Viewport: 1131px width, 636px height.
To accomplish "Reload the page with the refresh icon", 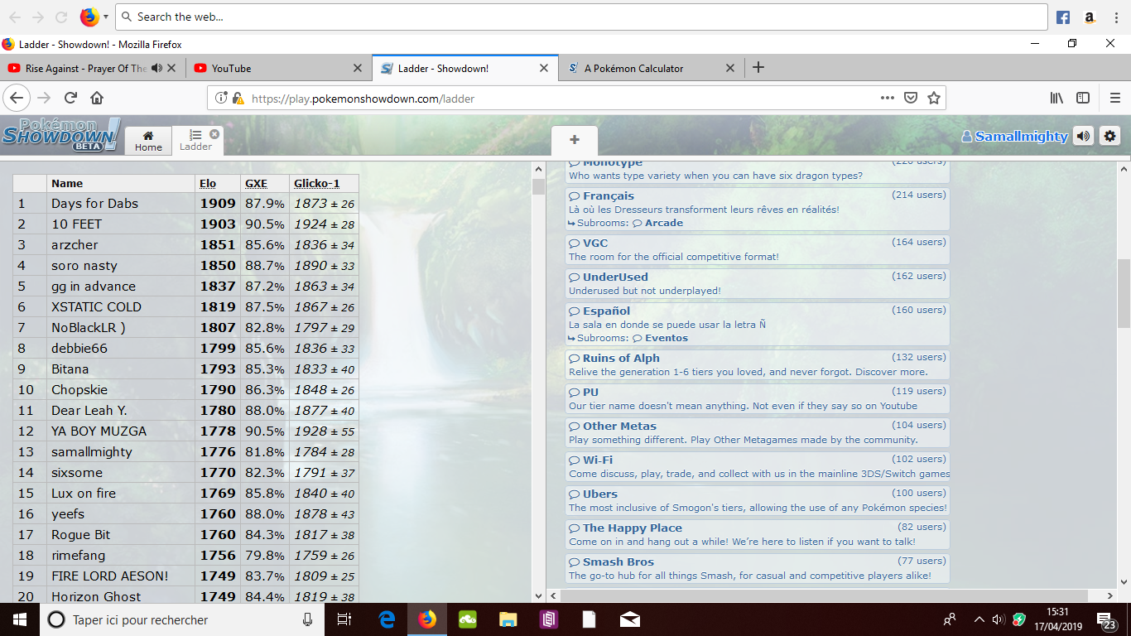I will [x=70, y=98].
